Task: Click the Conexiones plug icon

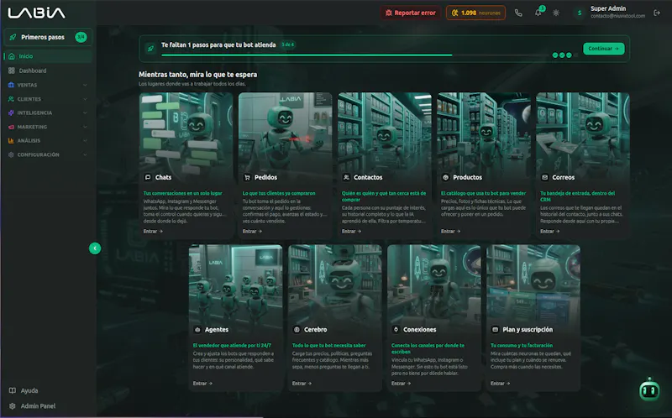Action: pos(396,330)
